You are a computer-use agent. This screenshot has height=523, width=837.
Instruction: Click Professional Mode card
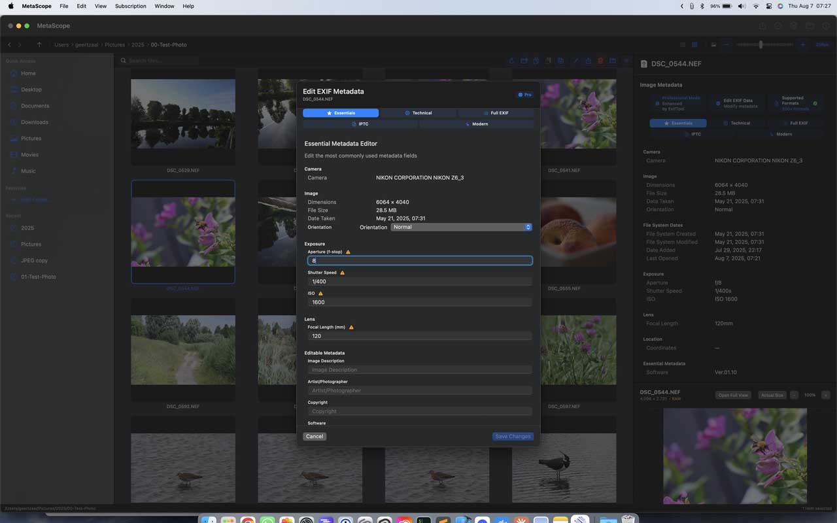pyautogui.click(x=678, y=103)
